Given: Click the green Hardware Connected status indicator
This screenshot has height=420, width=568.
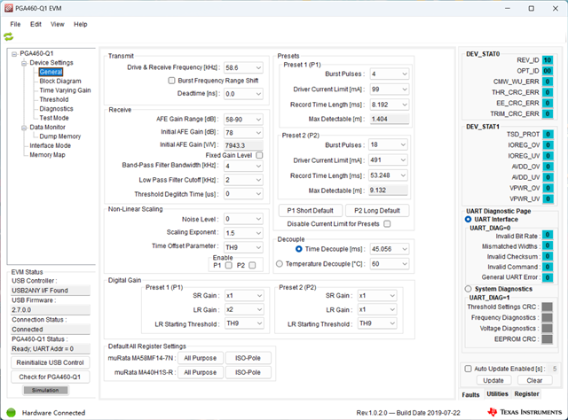Looking at the screenshot, I should tap(12, 412).
